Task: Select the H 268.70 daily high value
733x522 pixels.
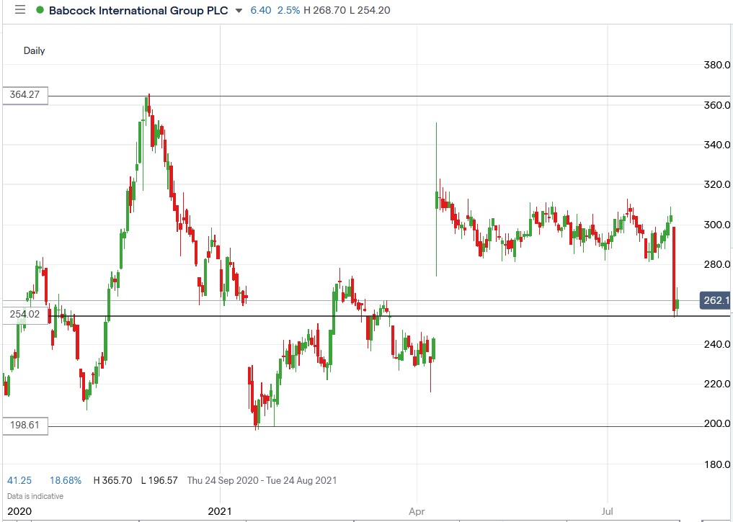Action: pyautogui.click(x=324, y=10)
